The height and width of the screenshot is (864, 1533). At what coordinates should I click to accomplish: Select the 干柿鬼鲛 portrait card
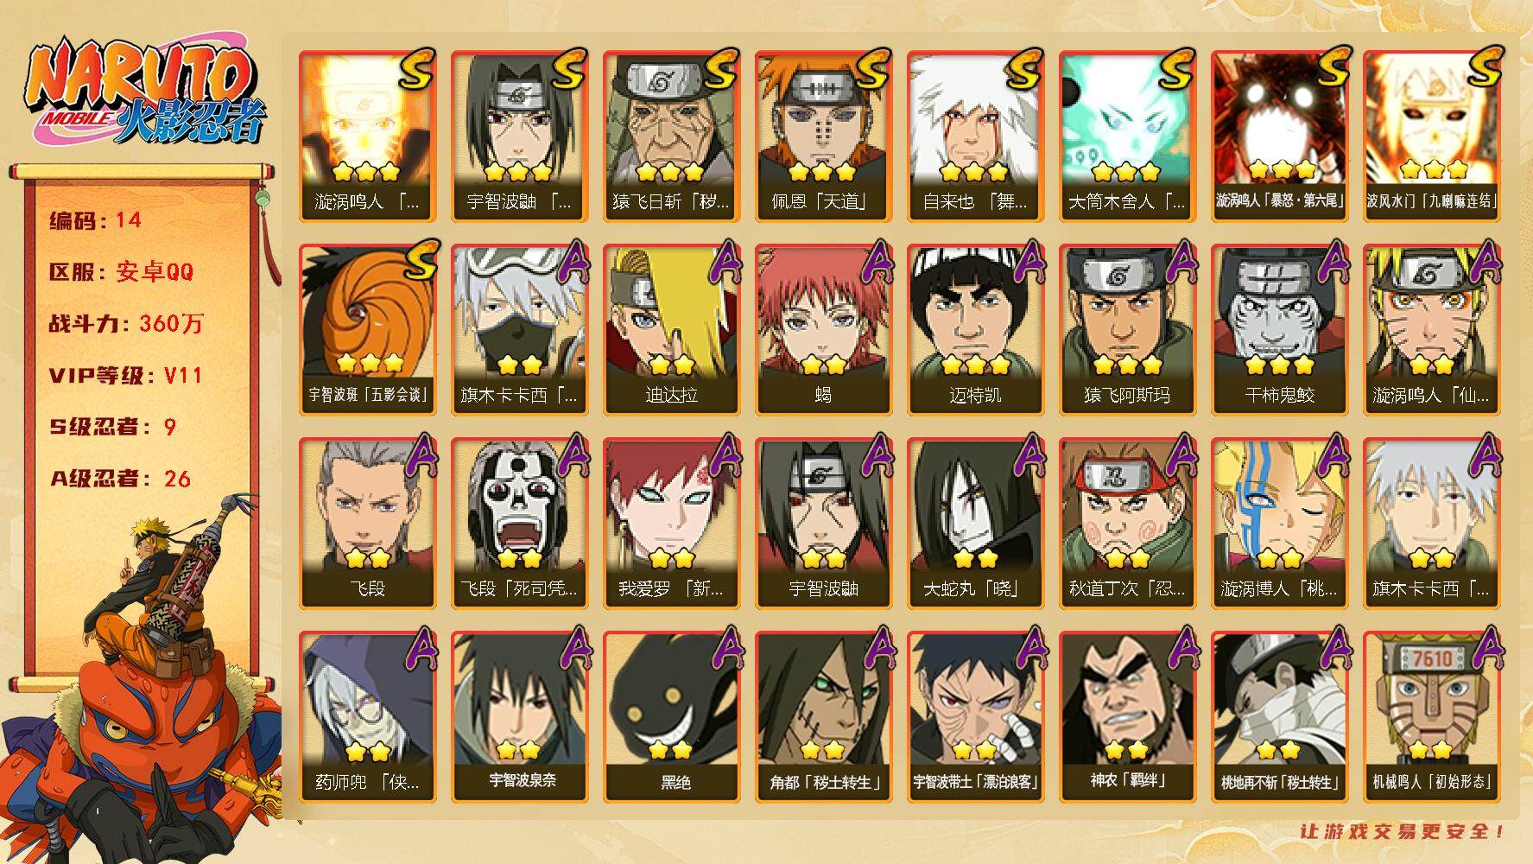(x=1279, y=330)
